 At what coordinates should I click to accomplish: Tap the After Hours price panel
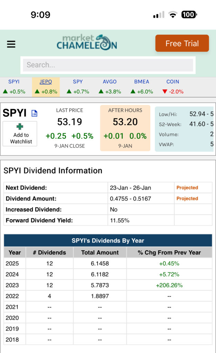point(125,128)
